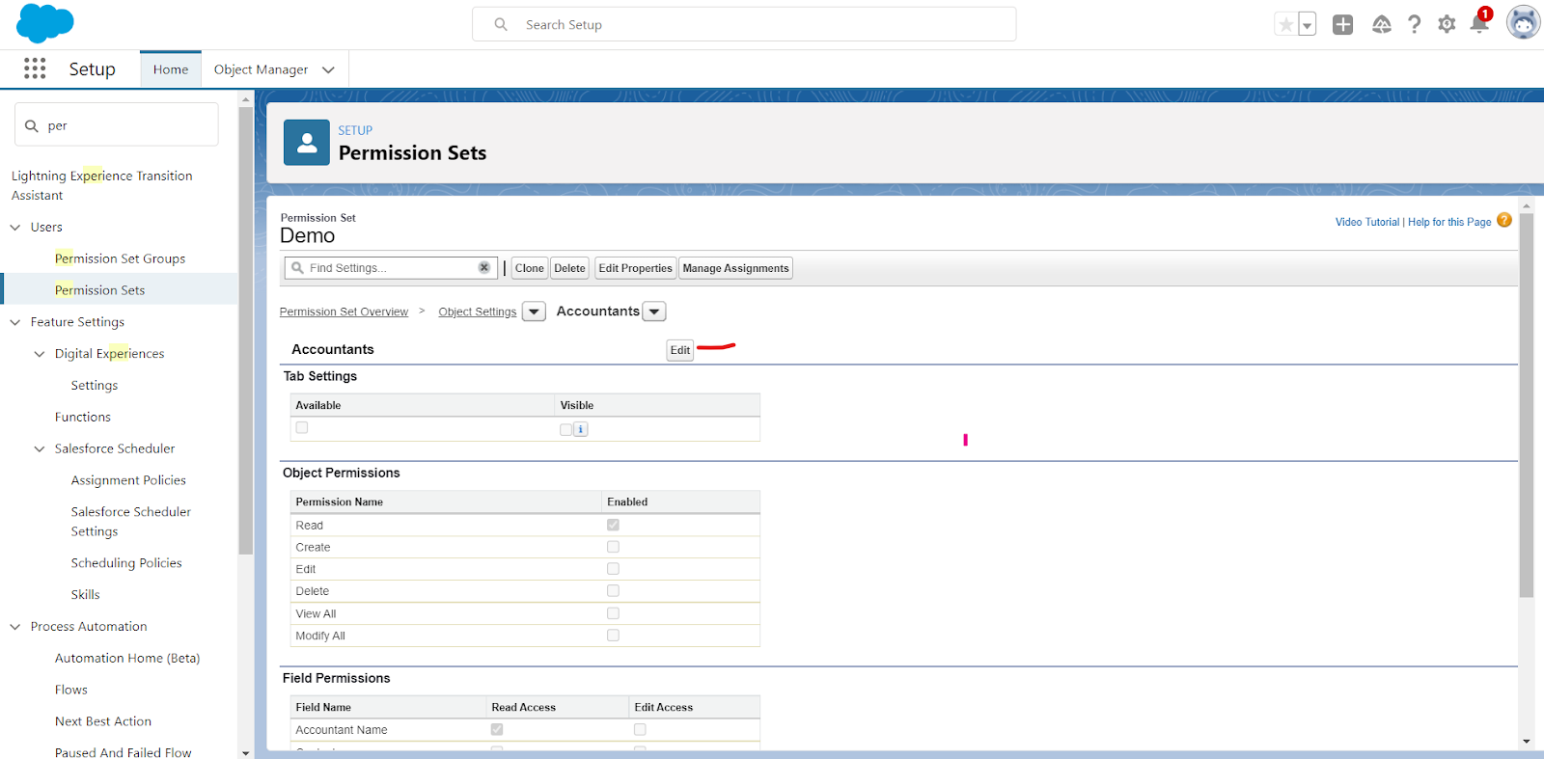This screenshot has height=759, width=1544.
Task: Click the Clone button
Action: tap(529, 268)
